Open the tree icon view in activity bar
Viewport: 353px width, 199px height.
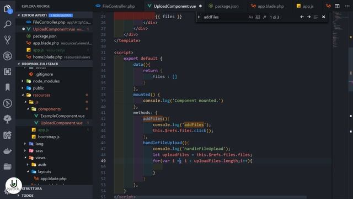pos(7,119)
